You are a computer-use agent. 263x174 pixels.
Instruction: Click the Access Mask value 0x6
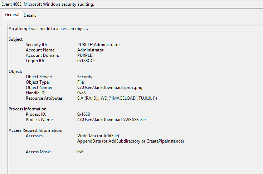pyautogui.click(x=80, y=152)
